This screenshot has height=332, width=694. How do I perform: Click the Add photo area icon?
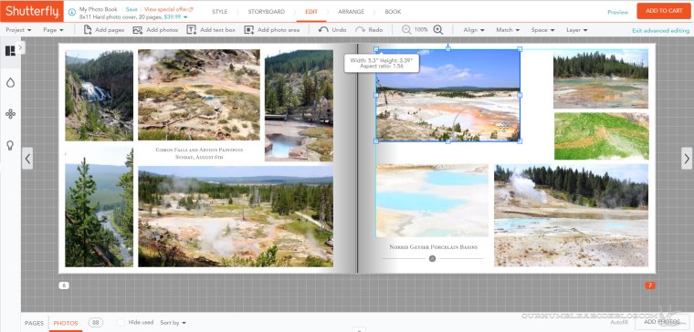[x=249, y=30]
